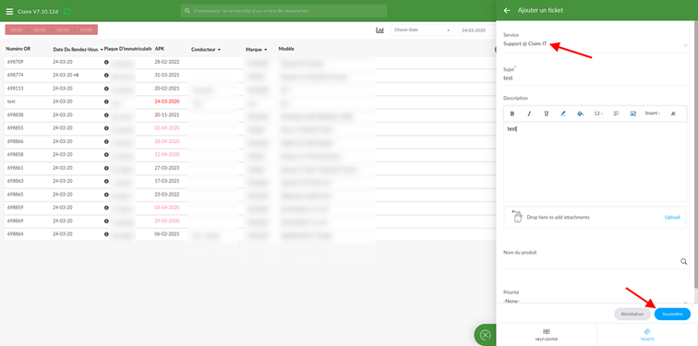This screenshot has height=346, width=698.
Task: Apply italic formatting in Description toolbar
Action: point(529,113)
